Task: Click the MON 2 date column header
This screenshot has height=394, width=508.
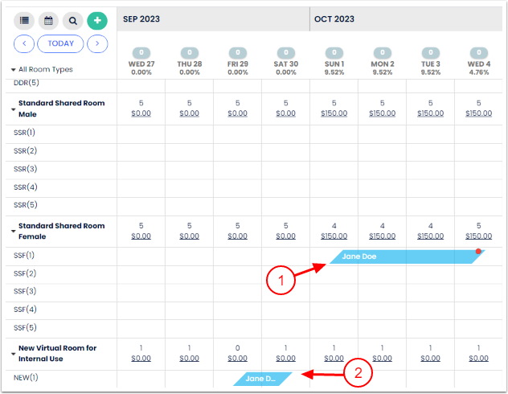Action: 382,64
